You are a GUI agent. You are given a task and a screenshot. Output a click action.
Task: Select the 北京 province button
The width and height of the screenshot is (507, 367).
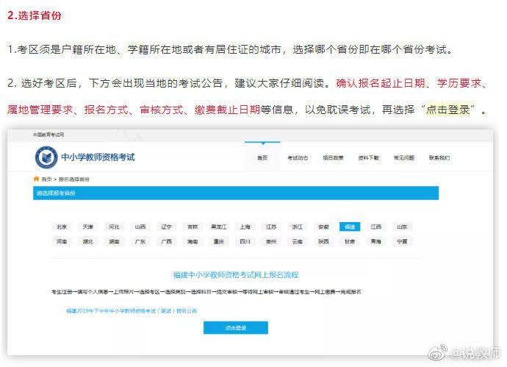click(62, 227)
